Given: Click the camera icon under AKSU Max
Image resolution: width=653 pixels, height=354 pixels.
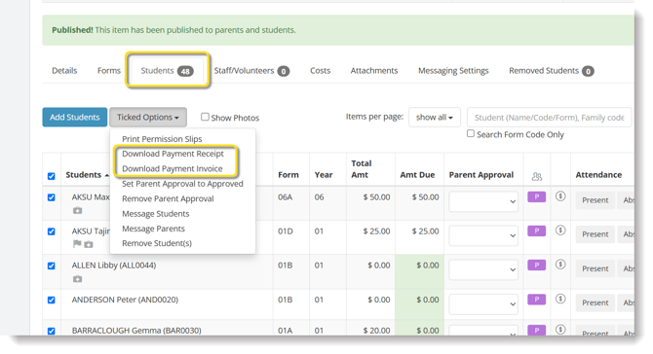Looking at the screenshot, I should point(77,211).
